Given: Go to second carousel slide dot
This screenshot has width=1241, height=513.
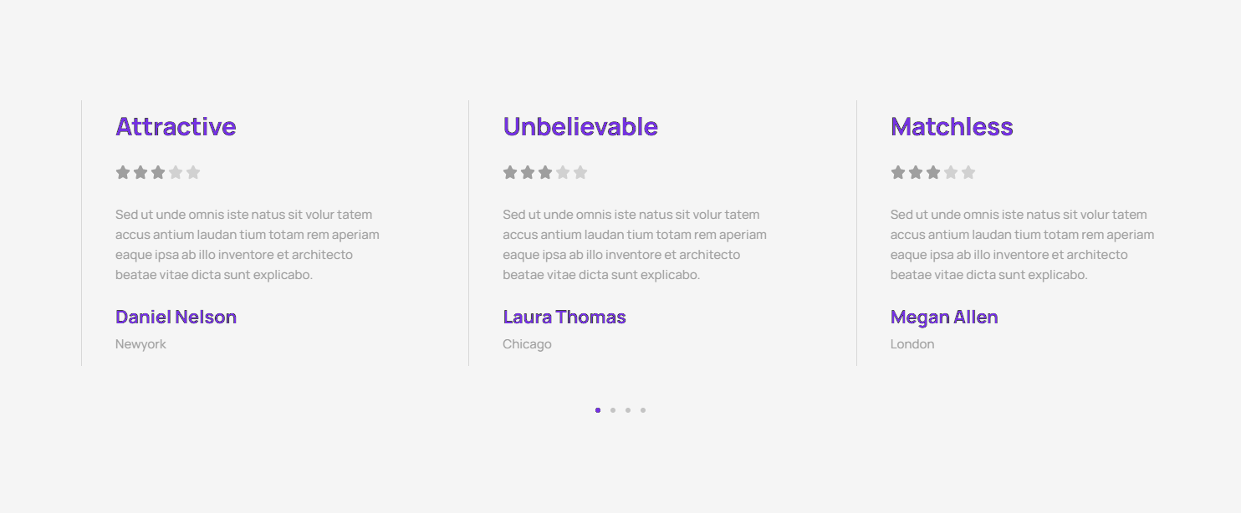Looking at the screenshot, I should 613,410.
